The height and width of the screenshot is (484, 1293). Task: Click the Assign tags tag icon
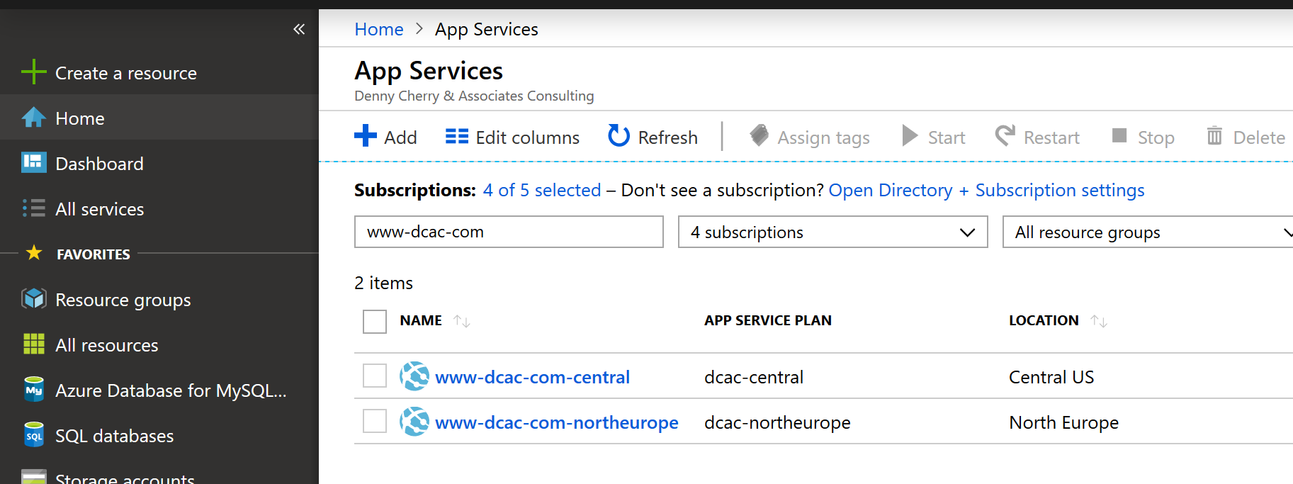coord(759,135)
